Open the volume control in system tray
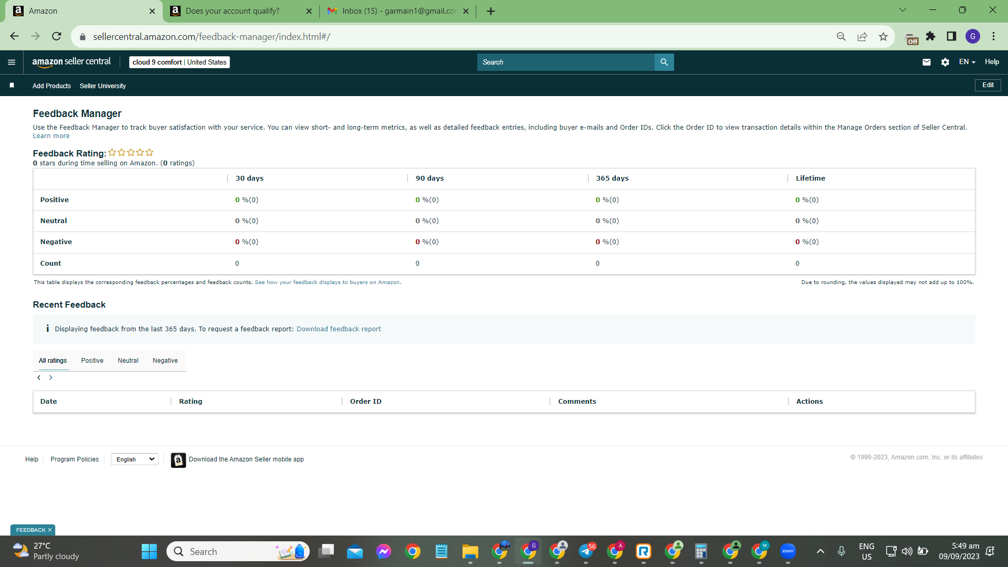Image resolution: width=1008 pixels, height=567 pixels. [907, 551]
